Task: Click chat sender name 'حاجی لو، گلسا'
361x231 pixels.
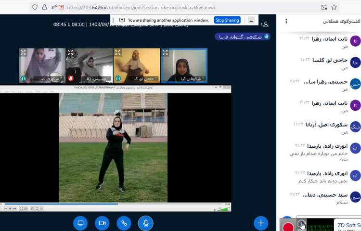Action: point(330,60)
